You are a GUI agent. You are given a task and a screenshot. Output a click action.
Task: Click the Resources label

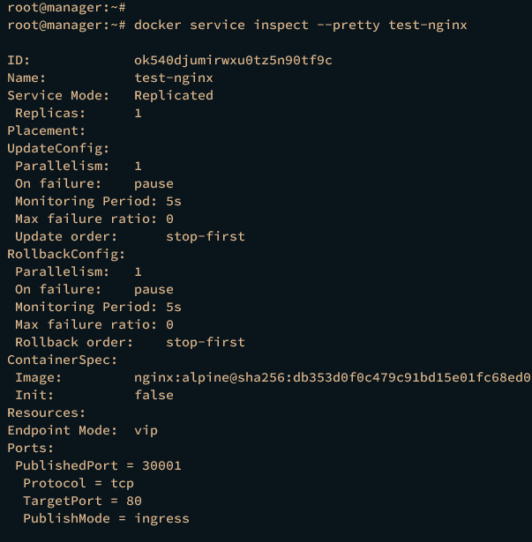(x=46, y=413)
